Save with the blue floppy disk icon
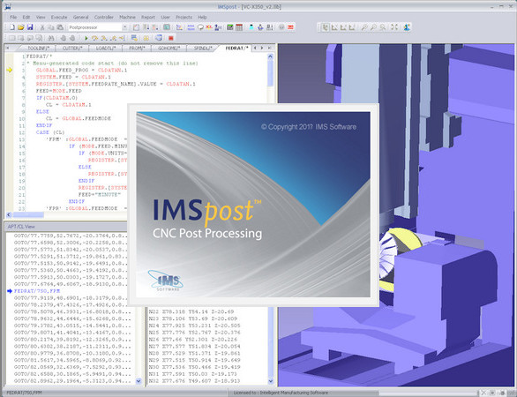This screenshot has width=517, height=397. [30, 27]
